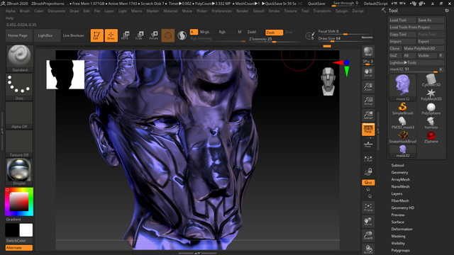Toggle Zsub sculpt mode
The image size is (454, 255).
[x=274, y=33]
